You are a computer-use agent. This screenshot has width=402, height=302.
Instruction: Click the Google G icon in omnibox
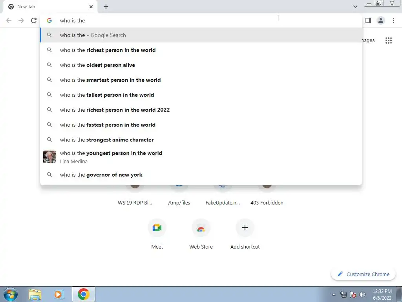point(49,20)
